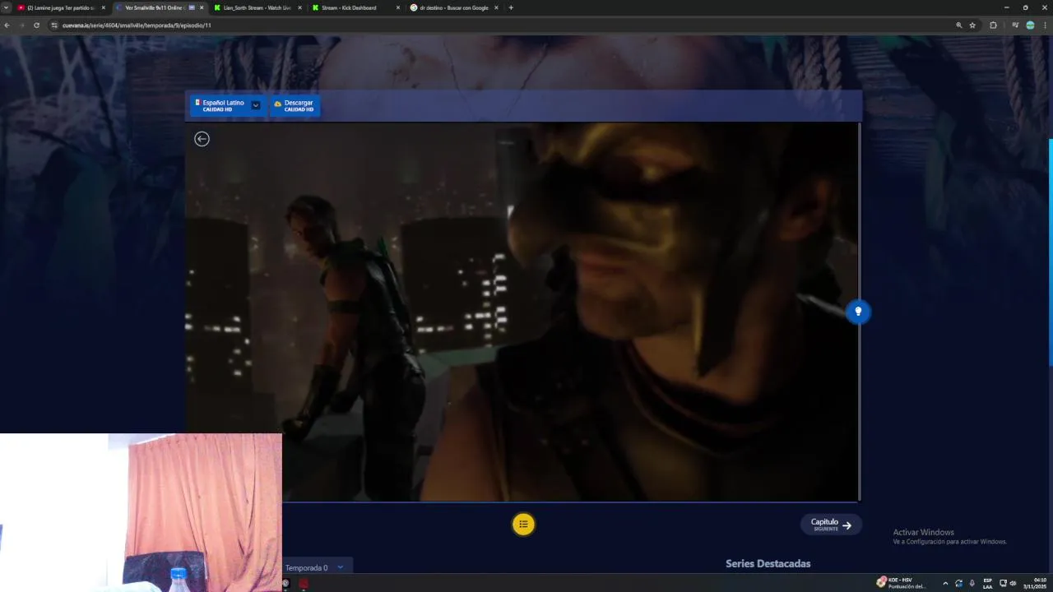This screenshot has height=592, width=1053.
Task: Go to next chapter with Capítulo Siguiente
Action: click(x=831, y=525)
